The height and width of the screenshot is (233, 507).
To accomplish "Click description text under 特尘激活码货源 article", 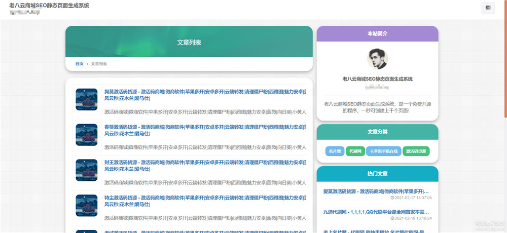I will (x=205, y=218).
